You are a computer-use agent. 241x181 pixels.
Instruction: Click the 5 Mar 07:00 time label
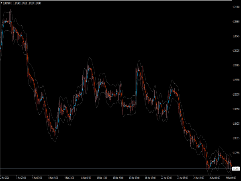click(37, 178)
